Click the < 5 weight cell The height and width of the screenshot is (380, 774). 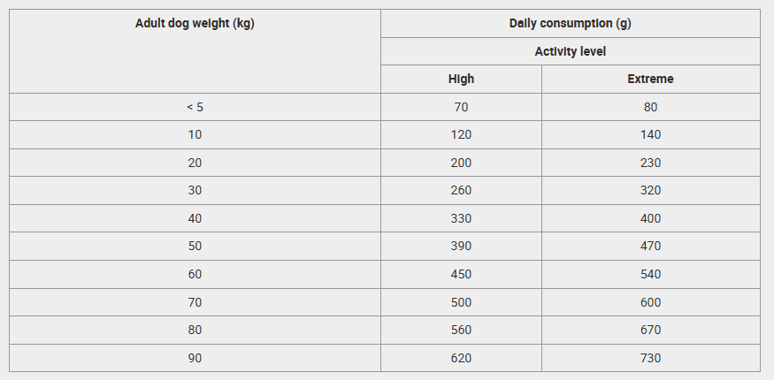(x=195, y=107)
